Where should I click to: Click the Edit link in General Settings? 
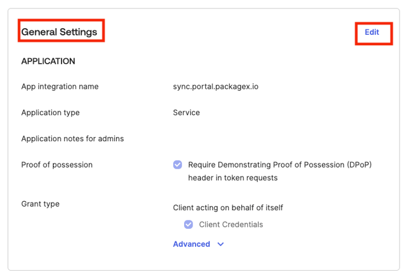372,32
